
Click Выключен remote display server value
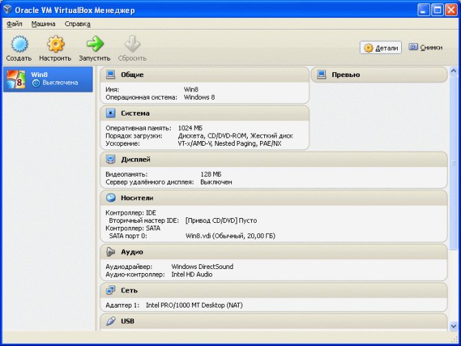click(216, 182)
